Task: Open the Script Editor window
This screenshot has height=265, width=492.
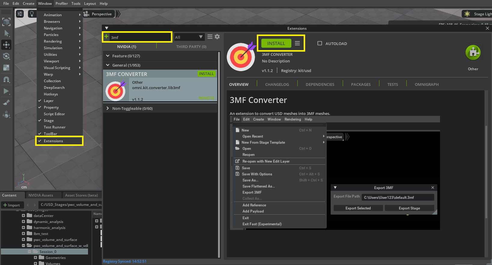Action: click(59, 114)
